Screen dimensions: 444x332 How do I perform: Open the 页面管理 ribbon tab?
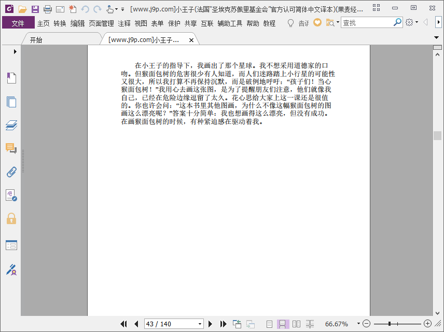click(101, 23)
